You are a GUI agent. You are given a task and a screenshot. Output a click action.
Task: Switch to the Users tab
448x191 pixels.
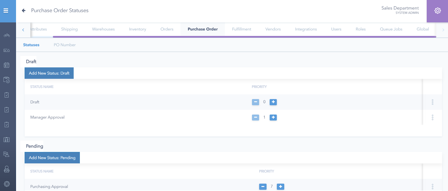coord(336,29)
